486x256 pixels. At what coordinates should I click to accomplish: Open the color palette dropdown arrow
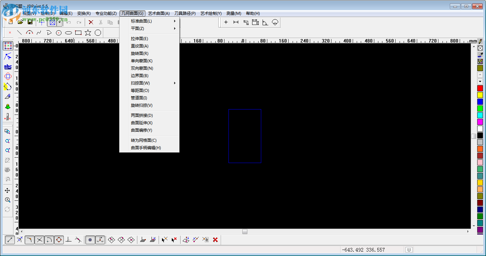tap(480, 81)
